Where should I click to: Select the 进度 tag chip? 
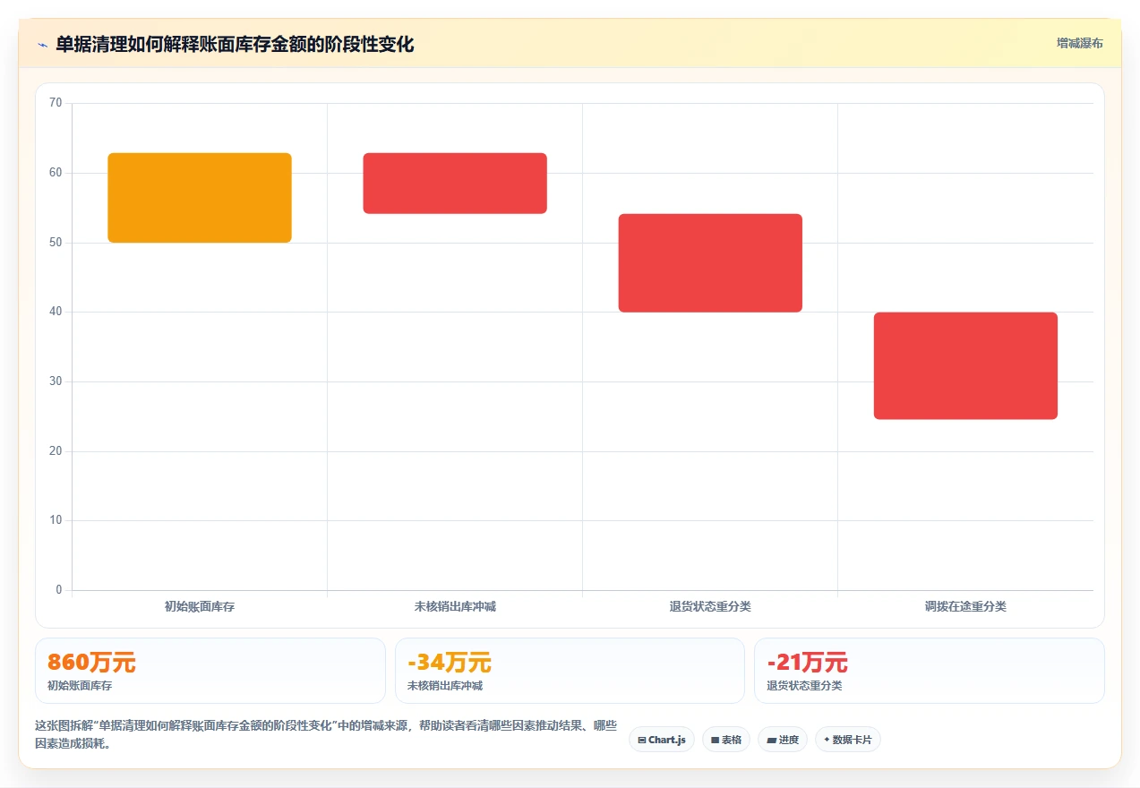pyautogui.click(x=783, y=740)
